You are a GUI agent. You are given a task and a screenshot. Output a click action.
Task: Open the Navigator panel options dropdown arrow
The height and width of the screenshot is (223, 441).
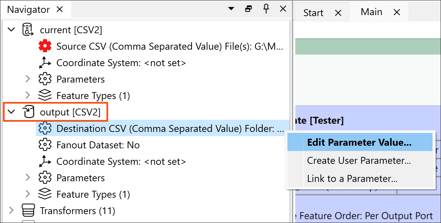point(231,9)
